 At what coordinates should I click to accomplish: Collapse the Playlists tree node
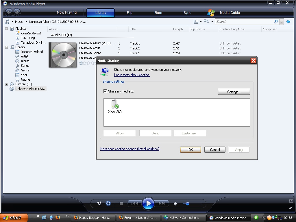(x=6, y=29)
